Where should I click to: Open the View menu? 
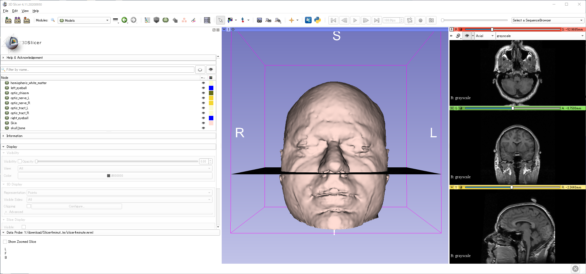pos(25,11)
